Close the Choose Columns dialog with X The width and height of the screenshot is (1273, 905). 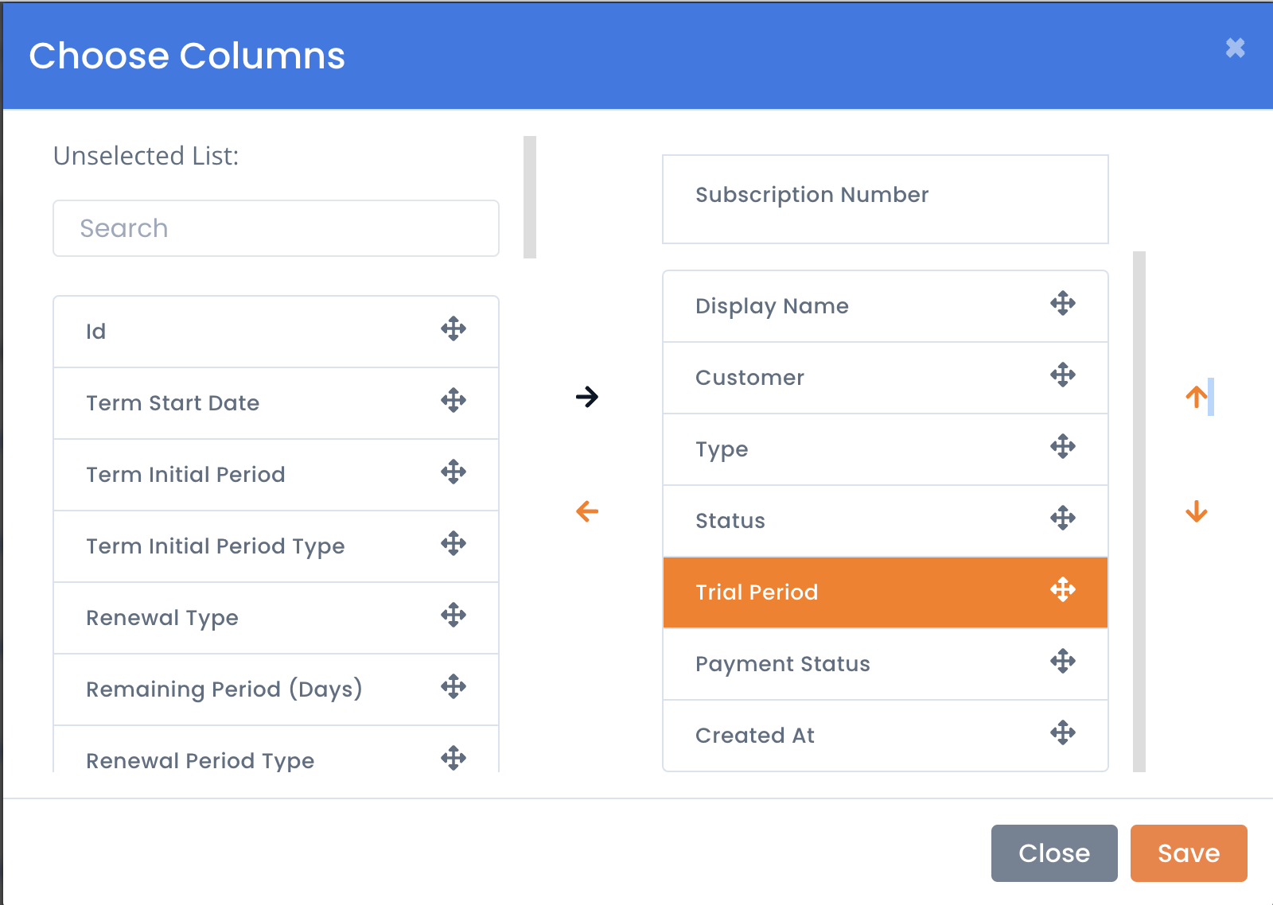(1235, 49)
